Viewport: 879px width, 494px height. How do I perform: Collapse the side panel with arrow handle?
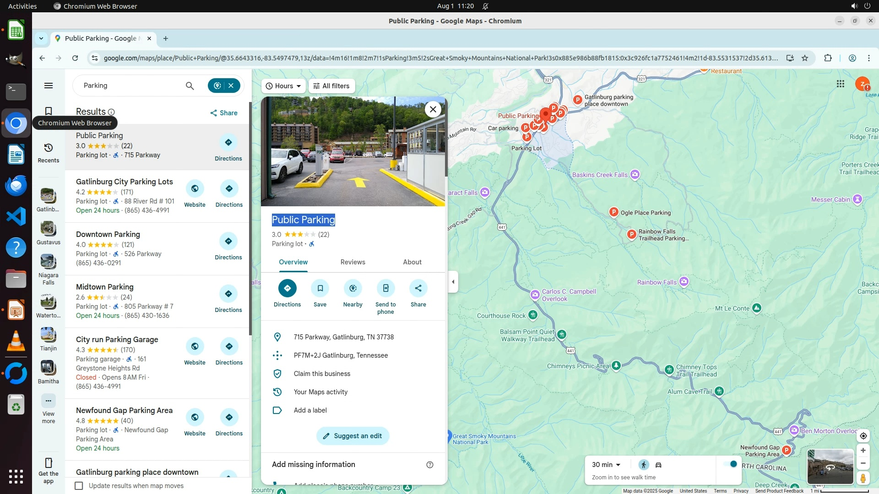pos(453,282)
